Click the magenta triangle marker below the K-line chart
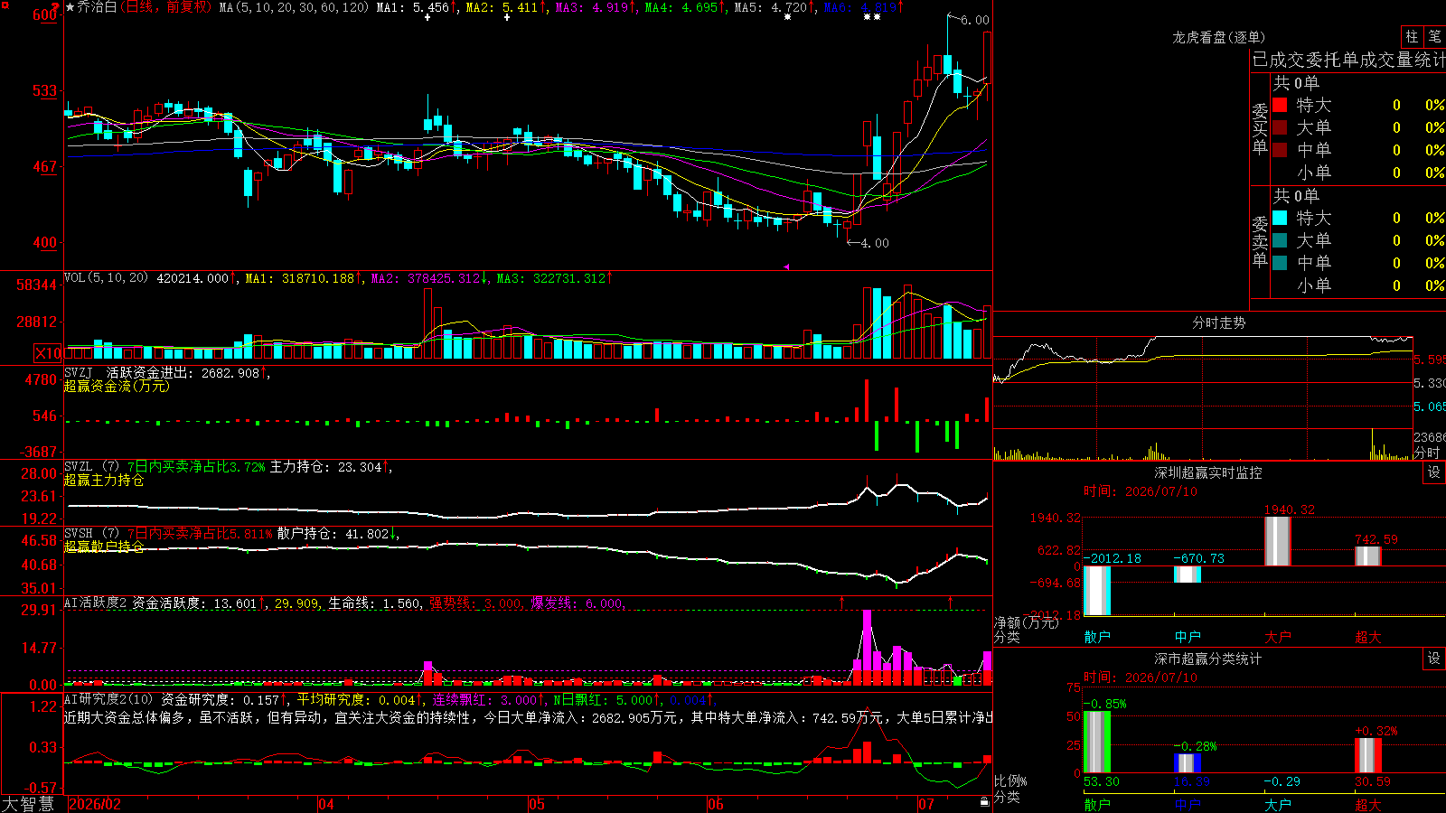Image resolution: width=1446 pixels, height=813 pixels. [x=786, y=266]
